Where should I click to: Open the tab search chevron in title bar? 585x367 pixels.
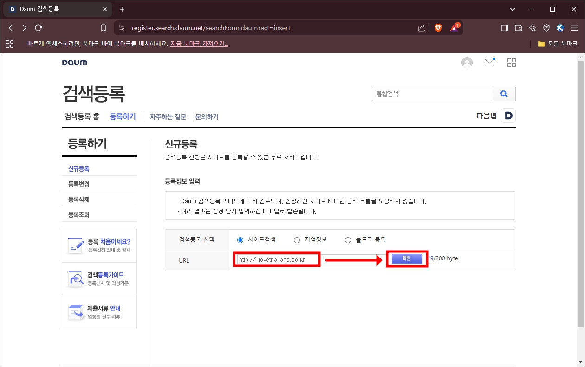(x=513, y=9)
